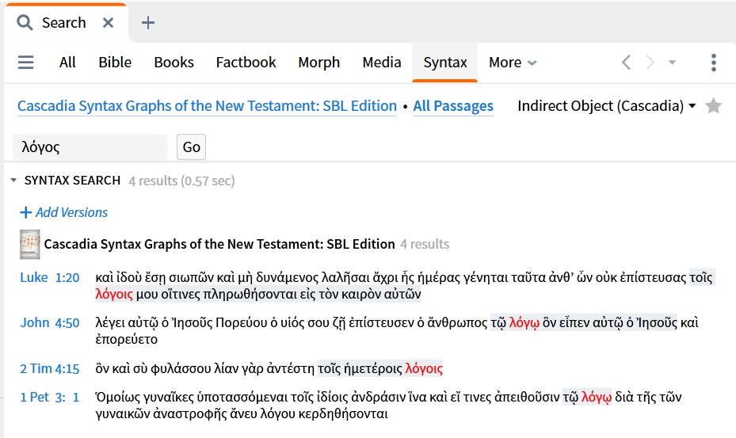Image resolution: width=736 pixels, height=438 pixels.
Task: Click highlighted λόγῳ in 1 Pet 3:1
Action: 596,398
